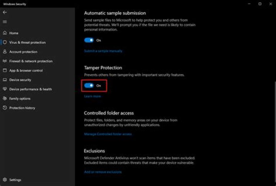Click the App & browser control icon

click(x=5, y=70)
